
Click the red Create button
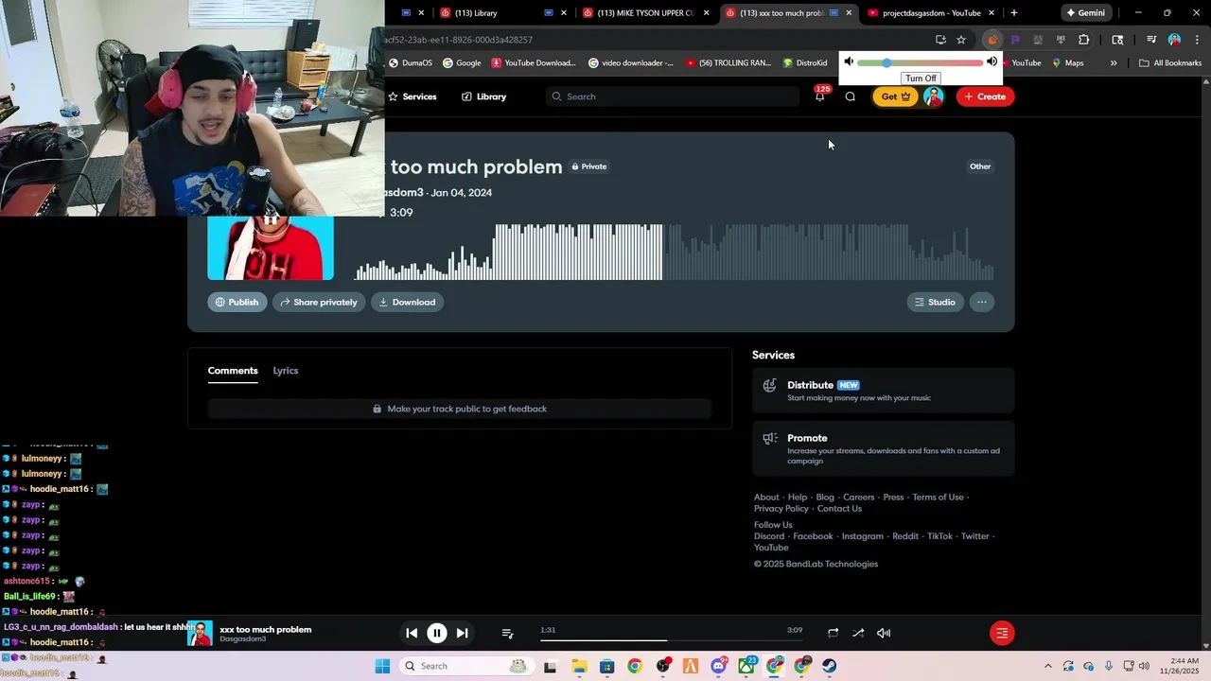(985, 96)
